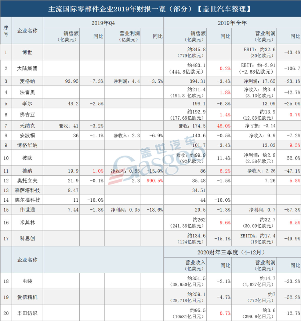This screenshot has height=321, width=301.
Task: Click company name '米其林'
Action: (x=27, y=223)
